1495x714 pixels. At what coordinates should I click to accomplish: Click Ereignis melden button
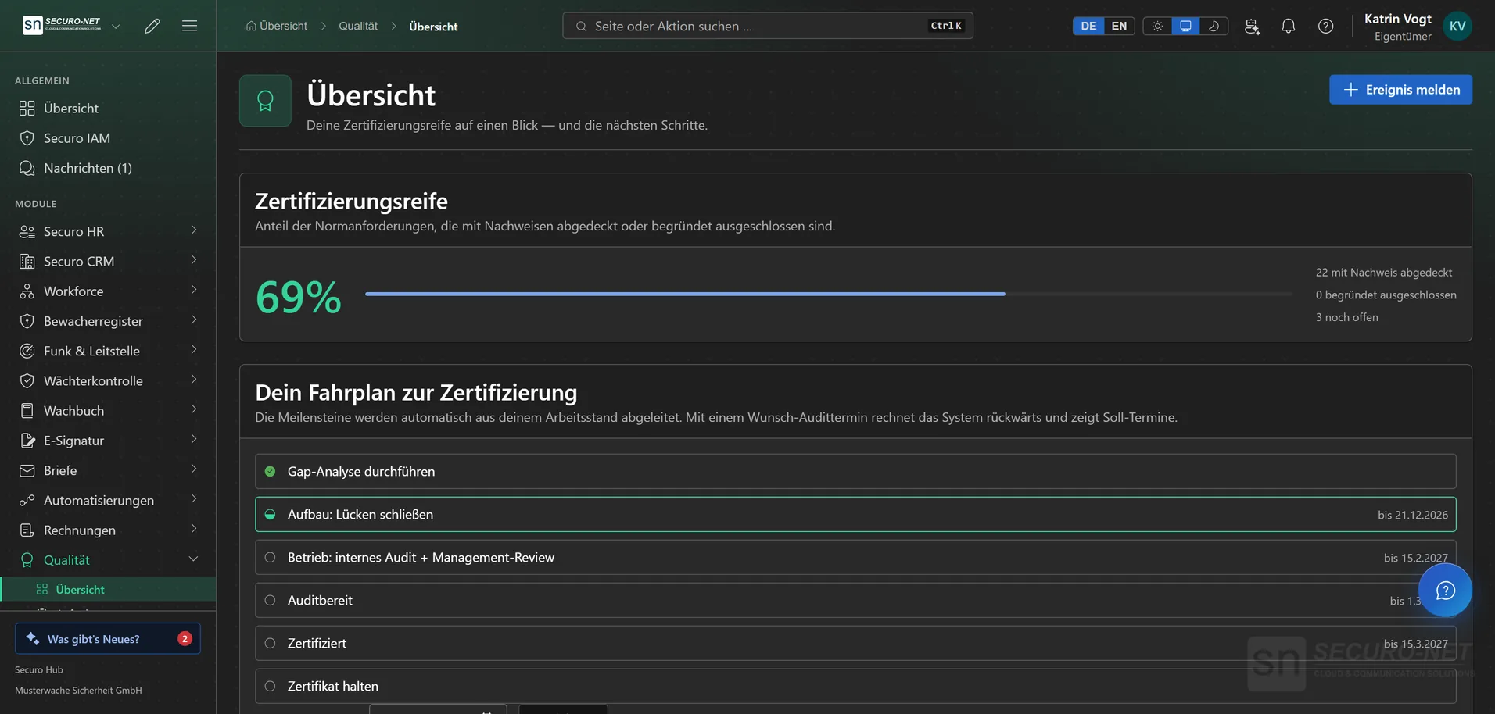click(x=1400, y=90)
